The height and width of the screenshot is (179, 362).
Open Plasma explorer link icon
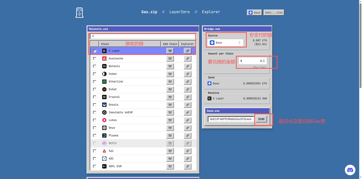[x=188, y=135]
